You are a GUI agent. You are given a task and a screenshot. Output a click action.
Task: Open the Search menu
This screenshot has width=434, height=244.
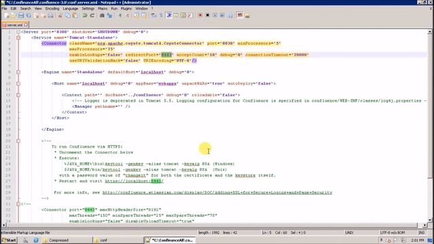tap(26, 9)
